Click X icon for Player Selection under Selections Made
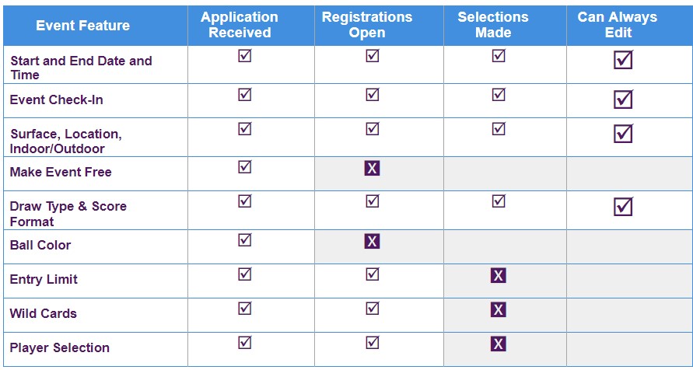The height and width of the screenshot is (370, 693). click(498, 344)
